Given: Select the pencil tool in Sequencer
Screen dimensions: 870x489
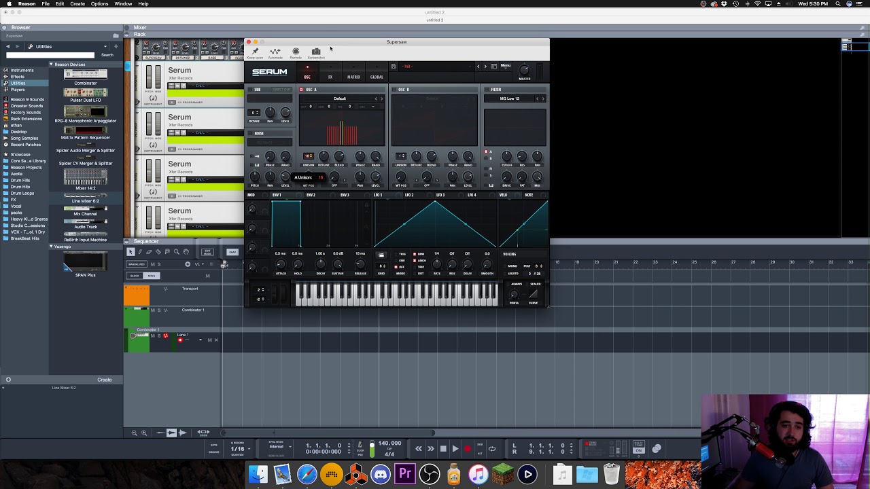Looking at the screenshot, I should (140, 252).
